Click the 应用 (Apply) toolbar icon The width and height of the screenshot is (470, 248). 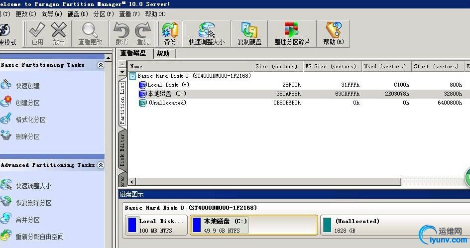pos(37,30)
